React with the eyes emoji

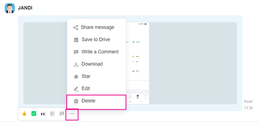43,114
